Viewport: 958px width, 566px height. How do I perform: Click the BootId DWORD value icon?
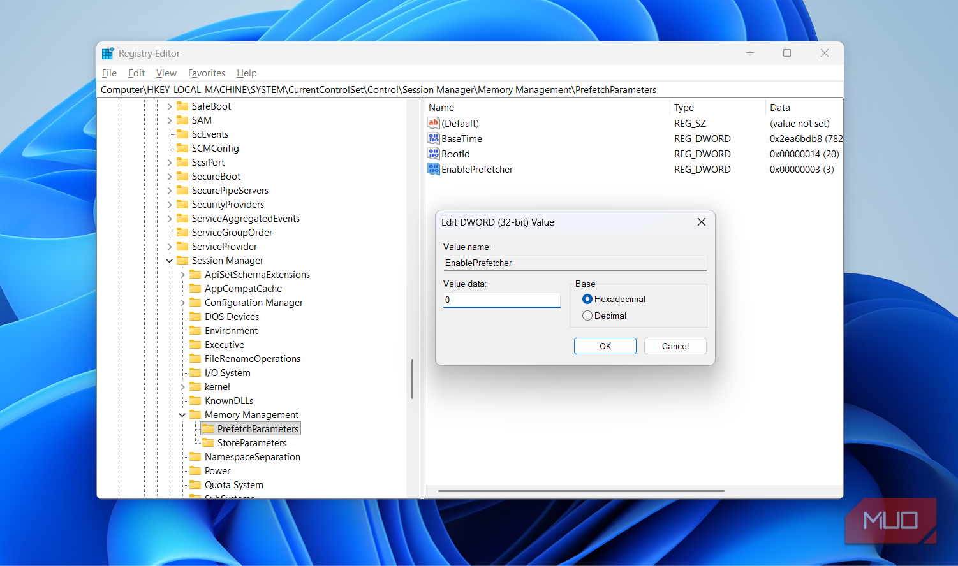(434, 154)
